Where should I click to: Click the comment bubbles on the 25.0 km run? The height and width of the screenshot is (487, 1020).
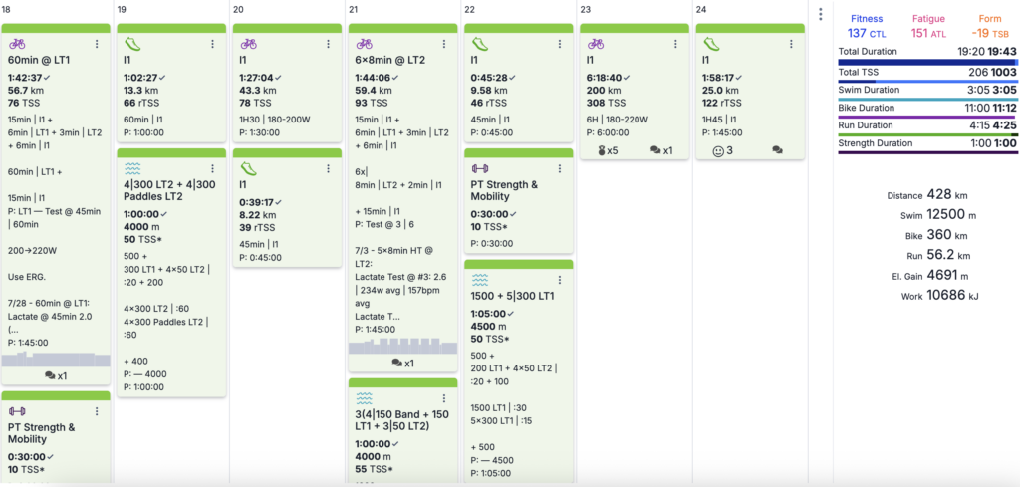777,150
